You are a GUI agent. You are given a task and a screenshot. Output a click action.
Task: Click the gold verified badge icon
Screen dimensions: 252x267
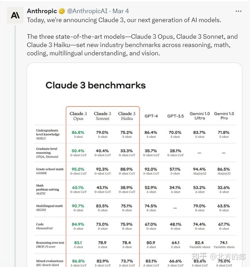point(62,11)
